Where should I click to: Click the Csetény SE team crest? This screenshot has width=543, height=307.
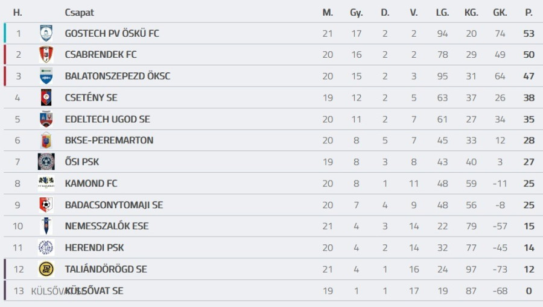tap(46, 98)
